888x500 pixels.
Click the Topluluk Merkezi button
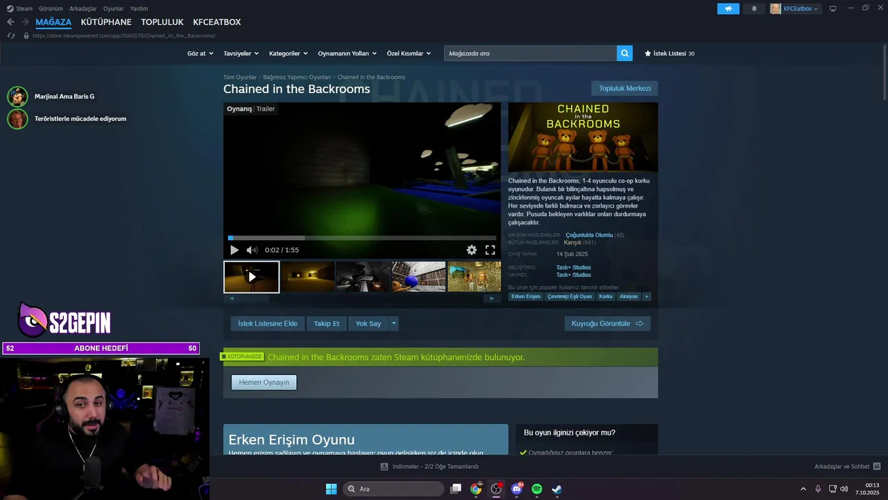624,88
